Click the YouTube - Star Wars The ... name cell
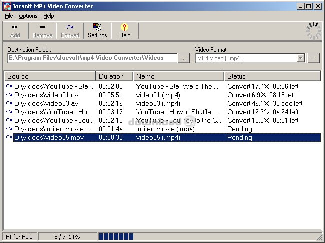Screen dimensions: 325x243 (177, 86)
